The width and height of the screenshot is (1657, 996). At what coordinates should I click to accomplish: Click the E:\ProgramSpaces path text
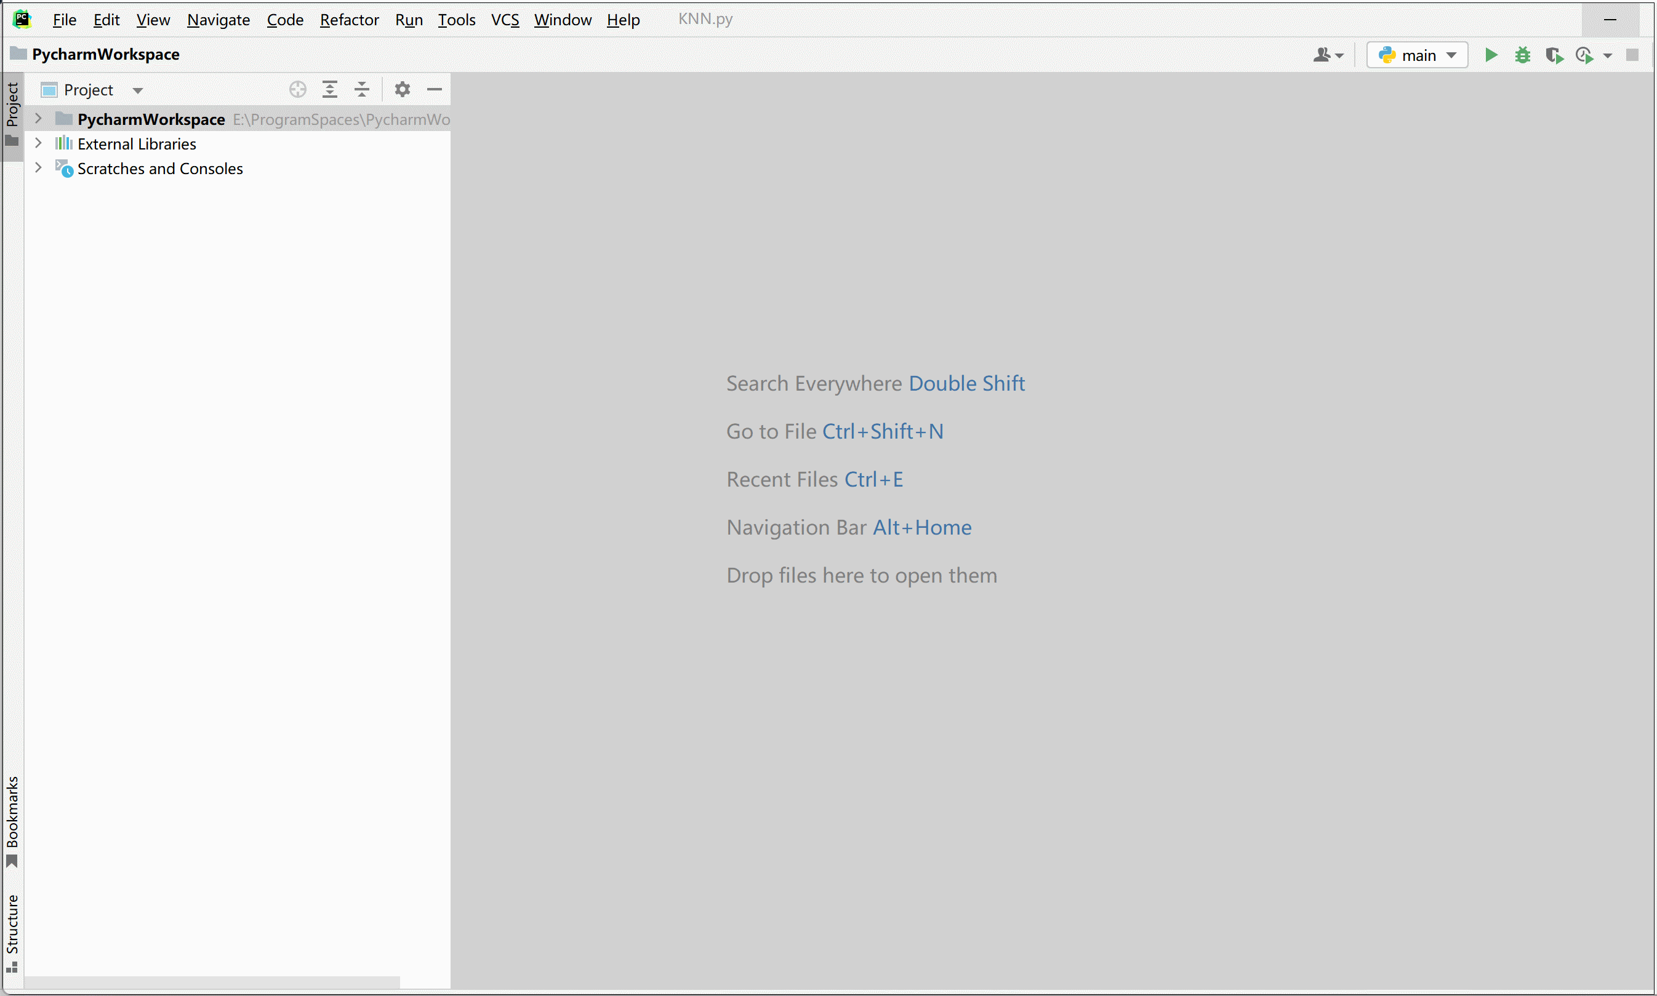click(341, 119)
